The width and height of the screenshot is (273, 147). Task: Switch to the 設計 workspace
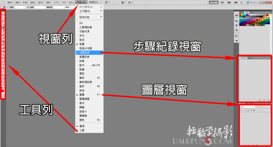click(x=222, y=2)
